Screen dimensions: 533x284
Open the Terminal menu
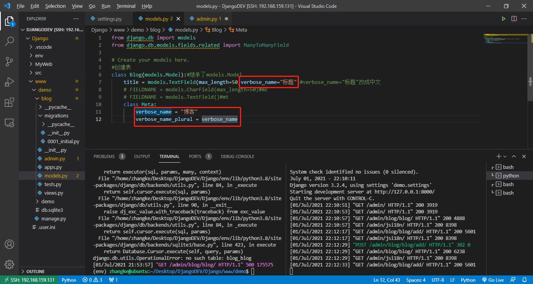[126, 6]
